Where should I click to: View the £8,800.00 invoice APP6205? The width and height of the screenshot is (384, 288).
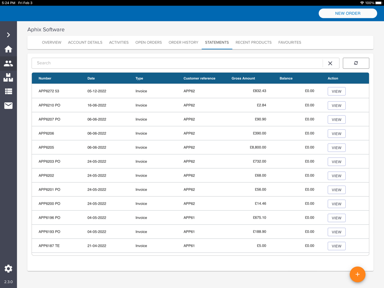[336, 147]
